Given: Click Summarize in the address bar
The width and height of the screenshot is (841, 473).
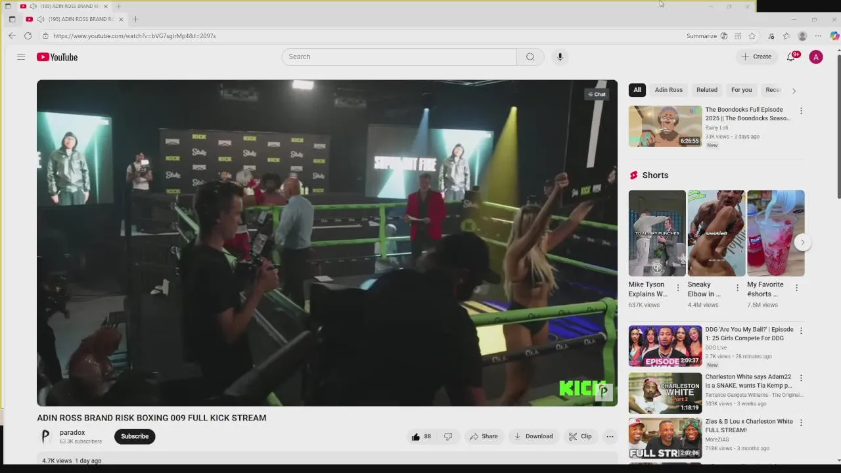Looking at the screenshot, I should pyautogui.click(x=702, y=36).
